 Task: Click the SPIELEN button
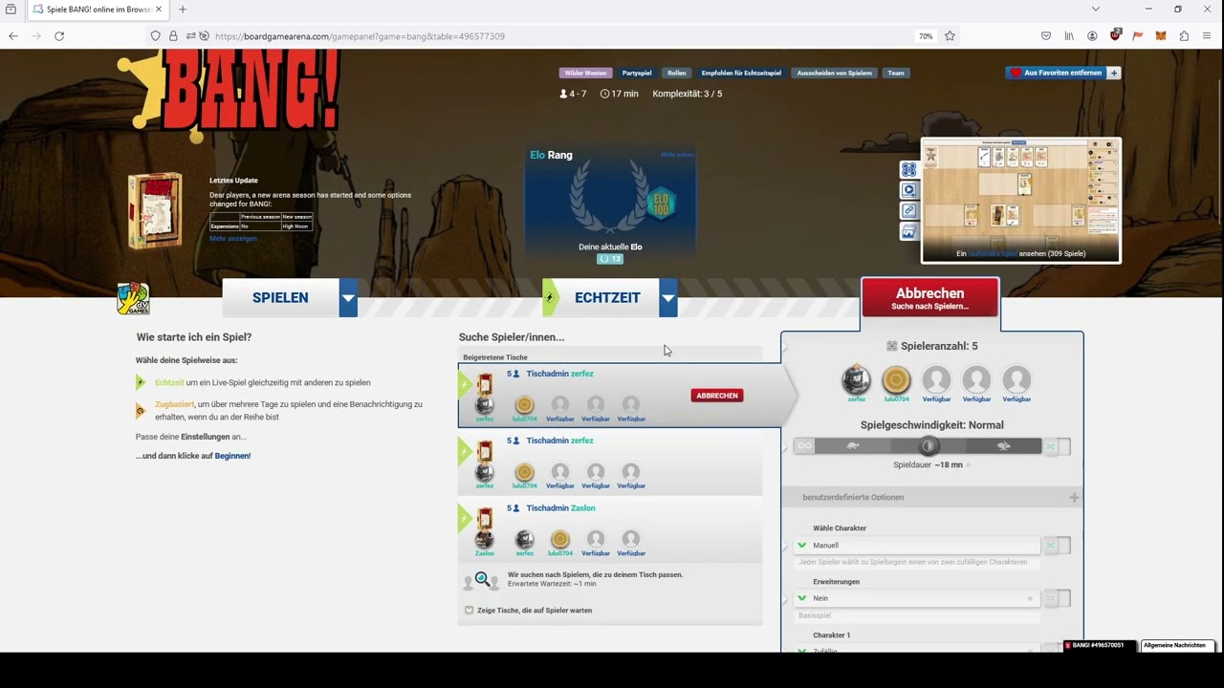[280, 298]
